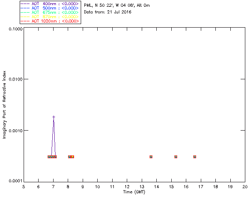Click the purple plus marker at the peak

(54, 117)
